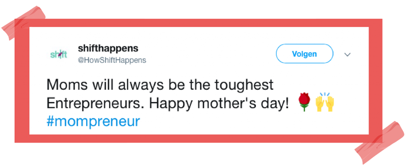Pick the red frame top border

(x=198, y=23)
